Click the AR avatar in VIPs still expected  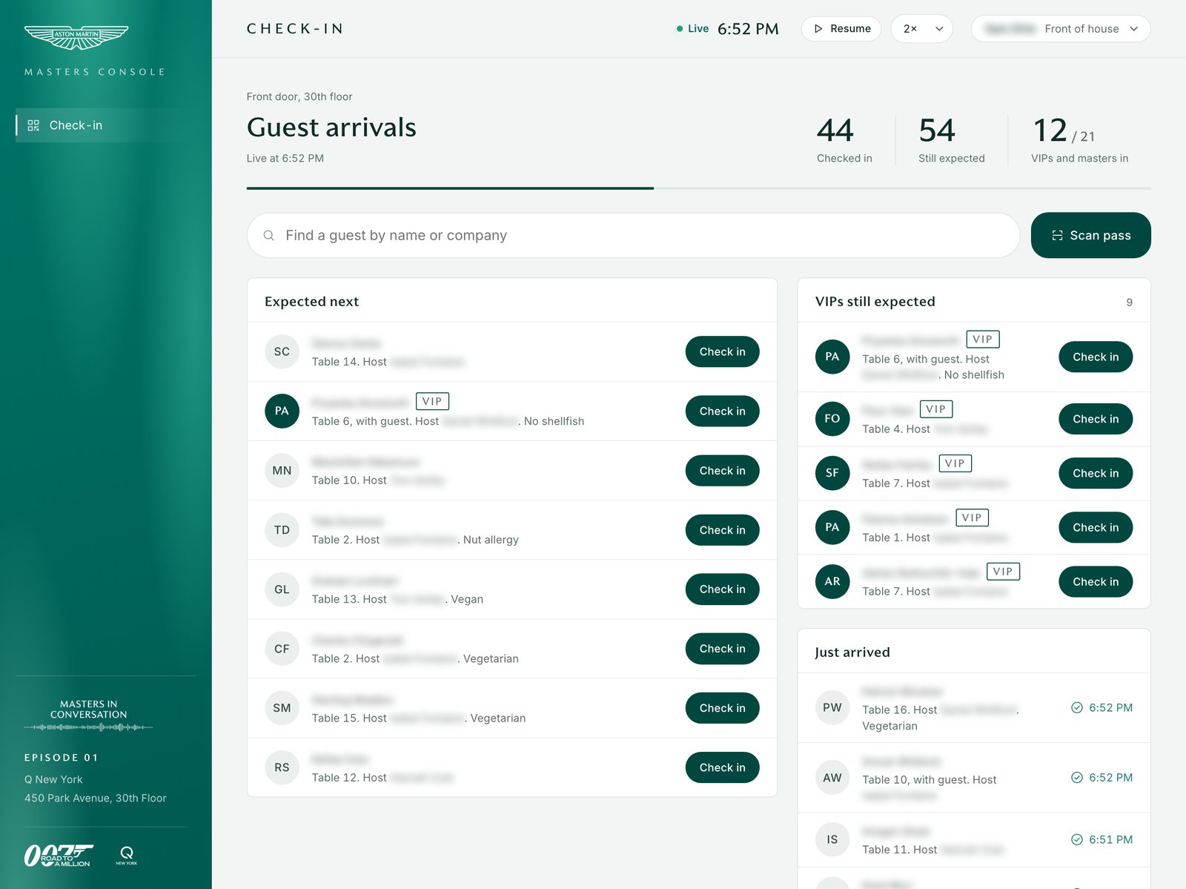pyautogui.click(x=832, y=581)
